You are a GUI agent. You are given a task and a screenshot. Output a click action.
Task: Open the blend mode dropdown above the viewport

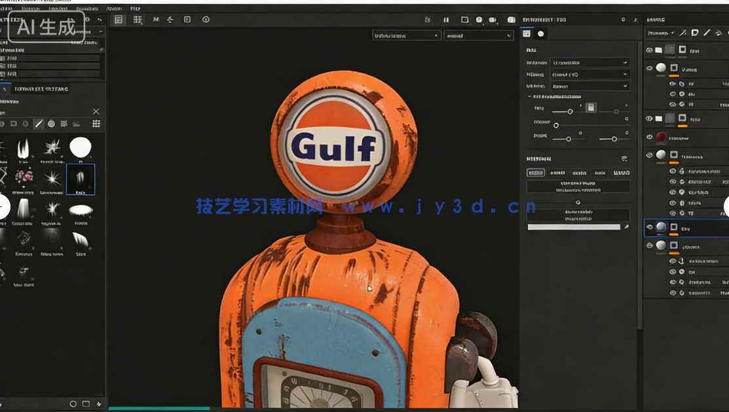pos(407,35)
